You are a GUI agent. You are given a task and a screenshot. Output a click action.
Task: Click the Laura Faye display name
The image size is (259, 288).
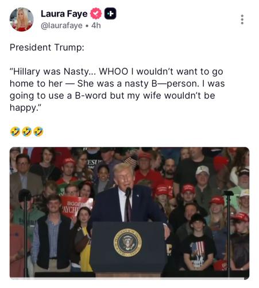point(64,14)
